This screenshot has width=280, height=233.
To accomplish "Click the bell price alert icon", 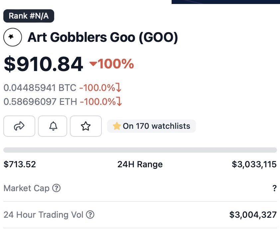I will point(53,126).
